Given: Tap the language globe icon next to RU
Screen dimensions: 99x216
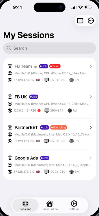Looking at the screenshot, I should pyautogui.click(x=70, y=110).
